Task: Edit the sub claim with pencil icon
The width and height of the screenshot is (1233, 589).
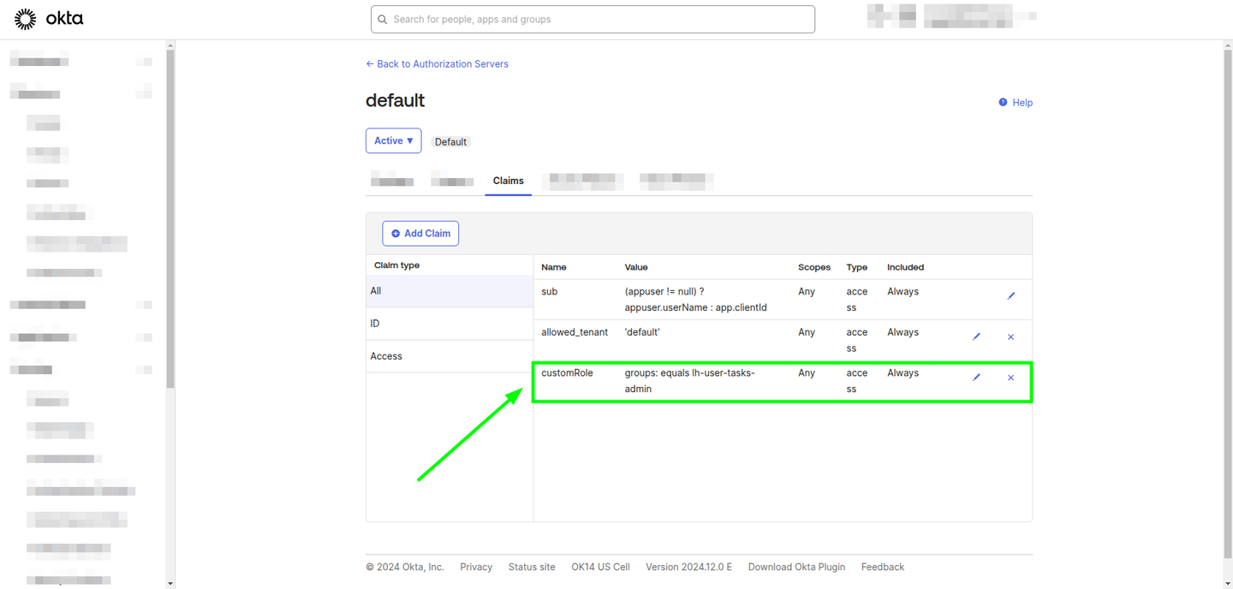Action: tap(1011, 295)
